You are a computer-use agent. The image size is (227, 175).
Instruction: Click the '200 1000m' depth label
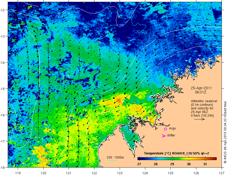click(x=115, y=157)
